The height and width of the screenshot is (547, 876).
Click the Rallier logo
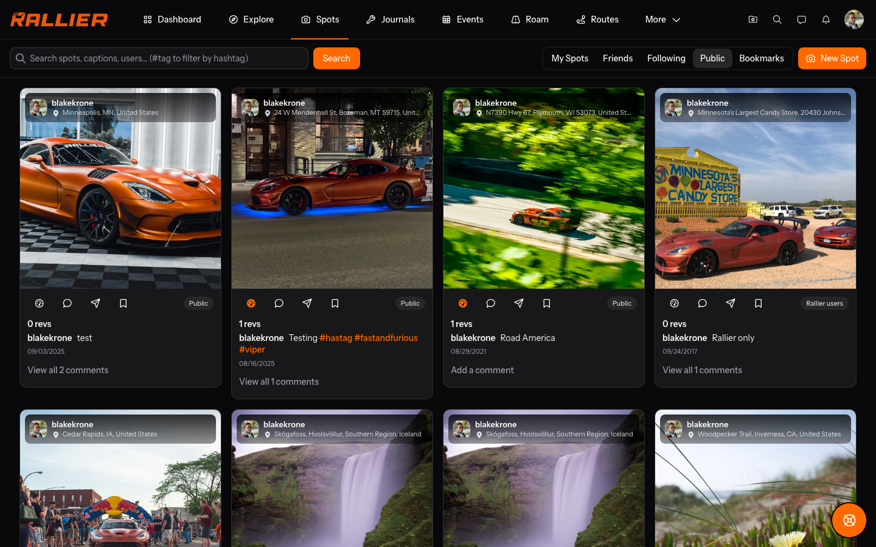point(59,19)
